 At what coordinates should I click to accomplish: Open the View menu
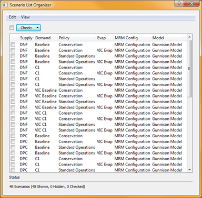pyautogui.click(x=25, y=17)
